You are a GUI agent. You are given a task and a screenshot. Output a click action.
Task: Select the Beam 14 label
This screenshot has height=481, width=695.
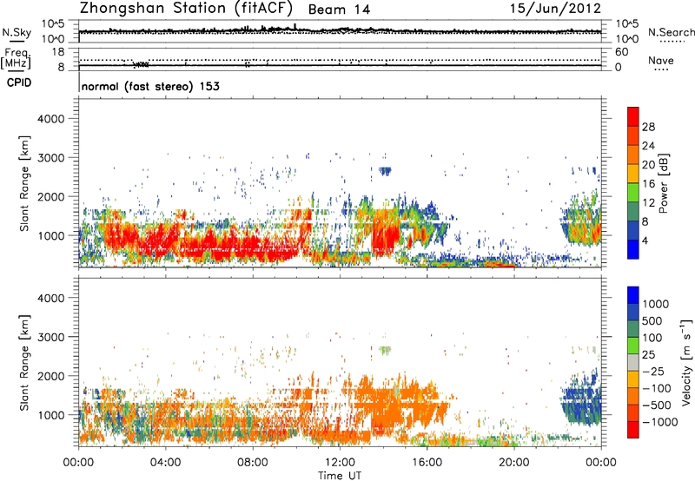pos(339,10)
